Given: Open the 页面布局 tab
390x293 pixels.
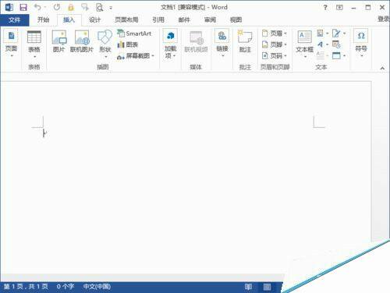Looking at the screenshot, I should pyautogui.click(x=126, y=19).
